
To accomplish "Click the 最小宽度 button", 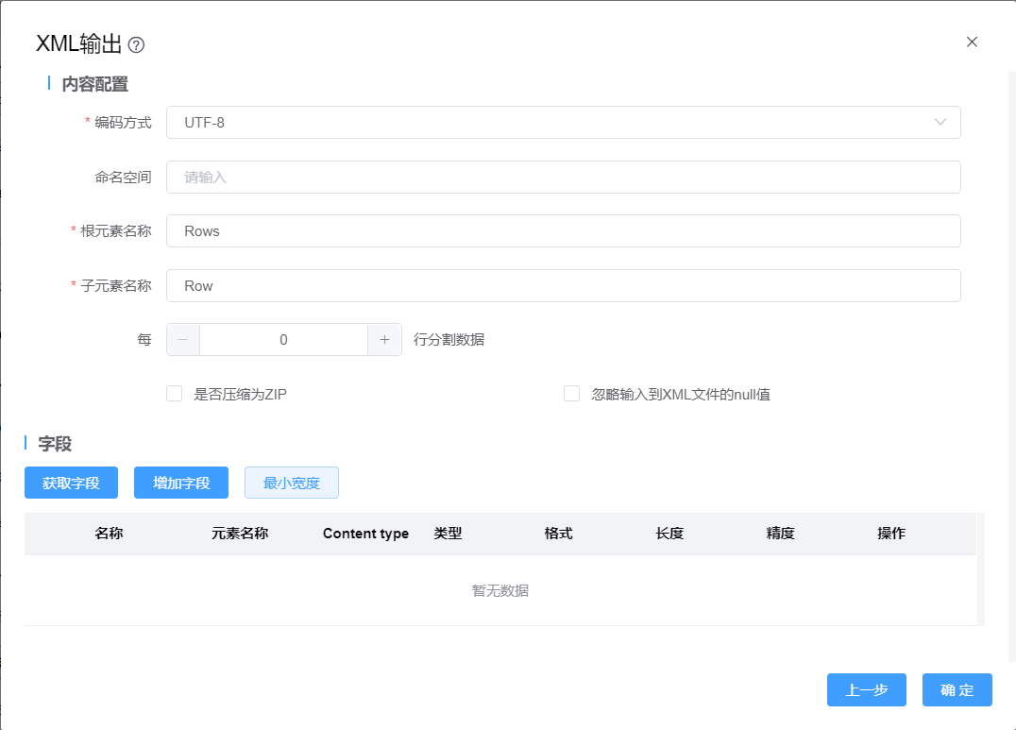I will point(291,483).
